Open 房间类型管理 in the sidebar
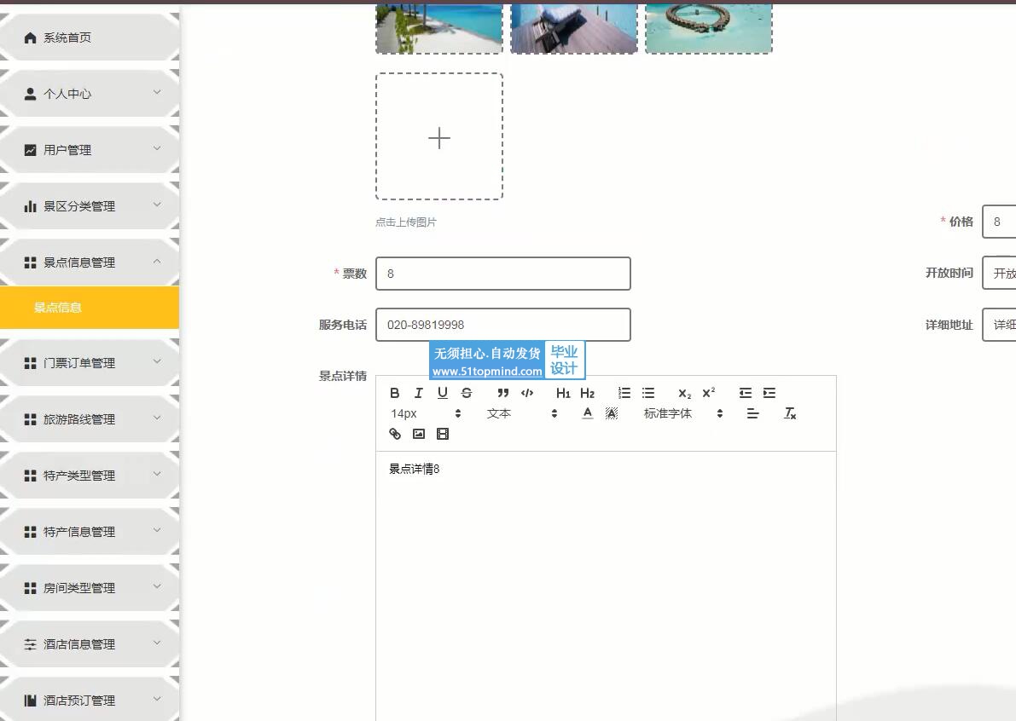Image resolution: width=1016 pixels, height=721 pixels. [x=90, y=588]
